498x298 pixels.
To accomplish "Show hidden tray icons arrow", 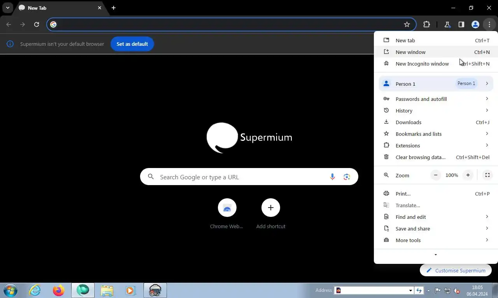I will (429, 290).
